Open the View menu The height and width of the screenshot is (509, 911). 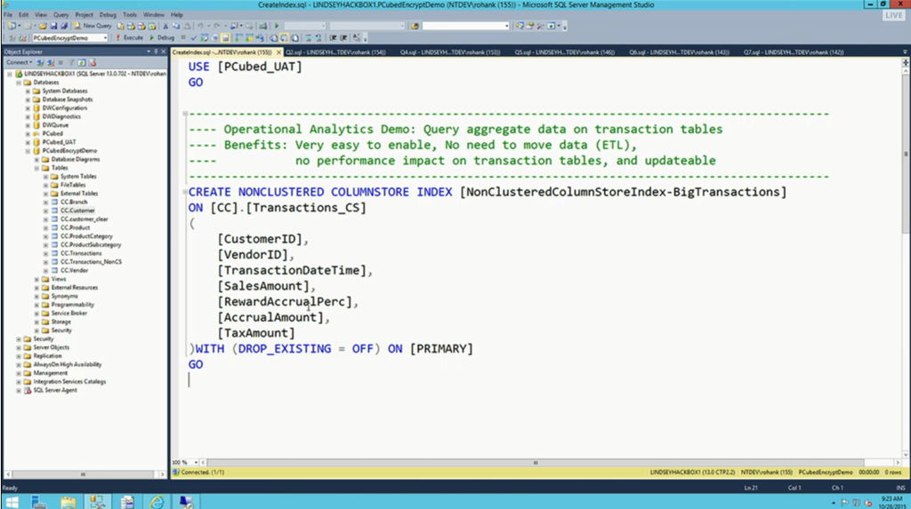pyautogui.click(x=41, y=14)
